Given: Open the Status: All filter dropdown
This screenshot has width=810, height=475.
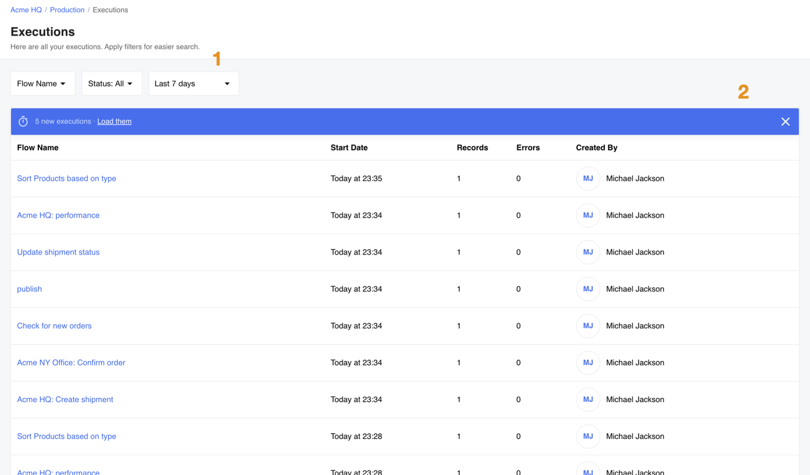Looking at the screenshot, I should pyautogui.click(x=111, y=84).
